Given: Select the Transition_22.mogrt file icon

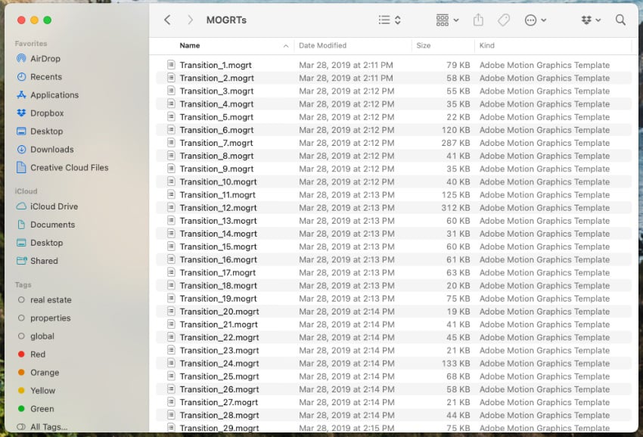Looking at the screenshot, I should tap(171, 337).
